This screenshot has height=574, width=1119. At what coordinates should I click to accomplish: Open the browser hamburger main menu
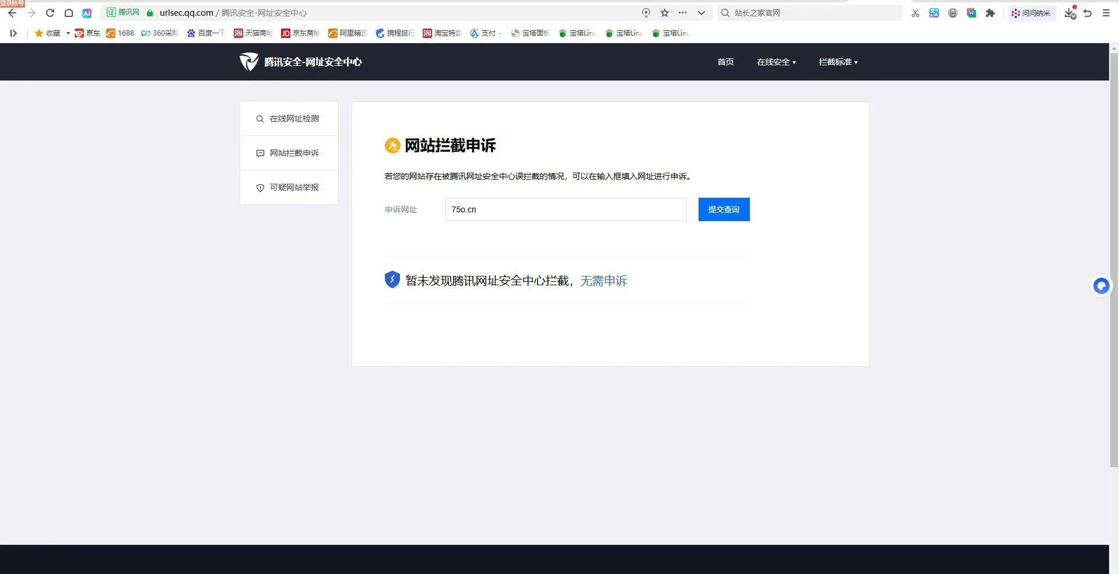tap(1106, 13)
